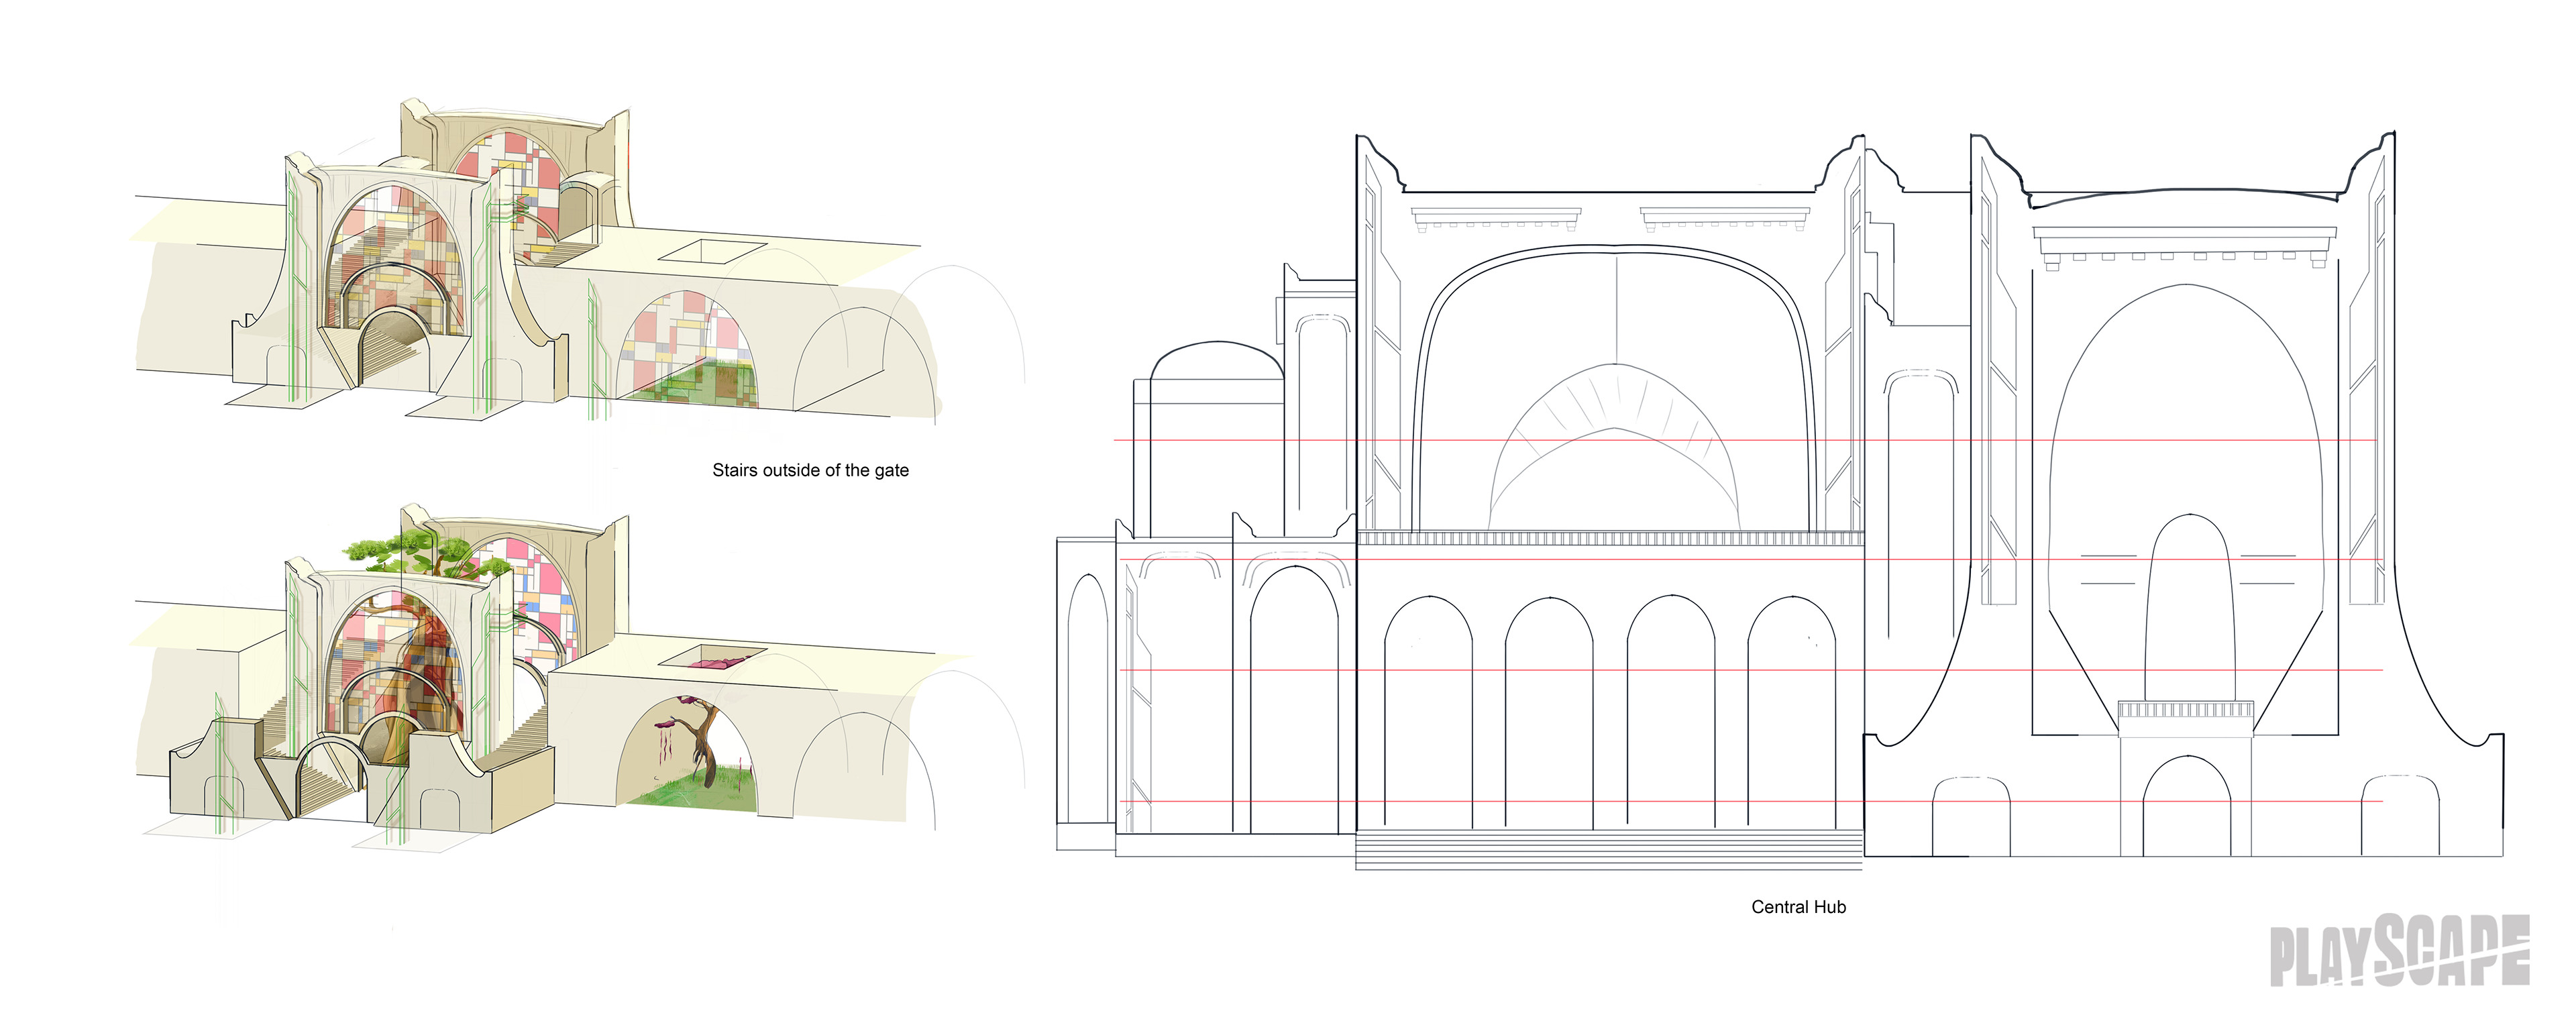Click the "Central Hub" caption
The width and height of the screenshot is (2576, 1021).
1798,907
